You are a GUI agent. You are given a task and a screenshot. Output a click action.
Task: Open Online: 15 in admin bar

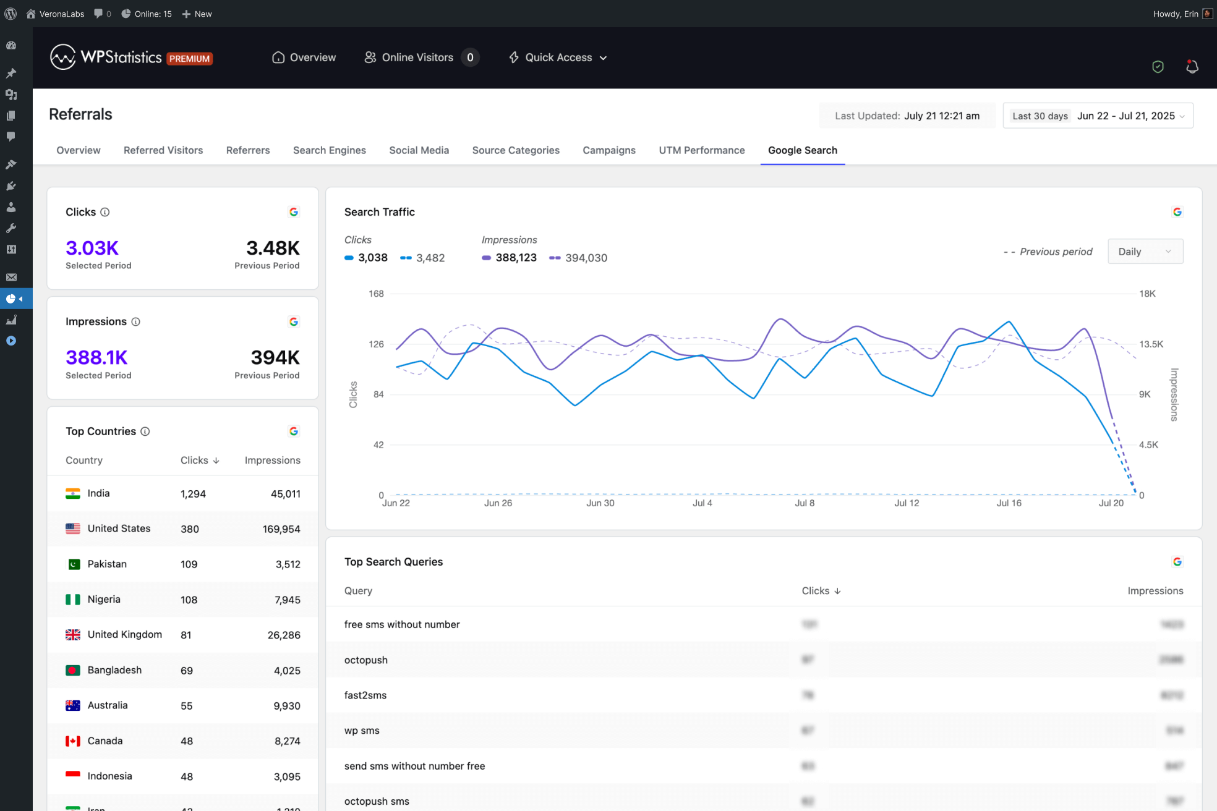pos(147,14)
